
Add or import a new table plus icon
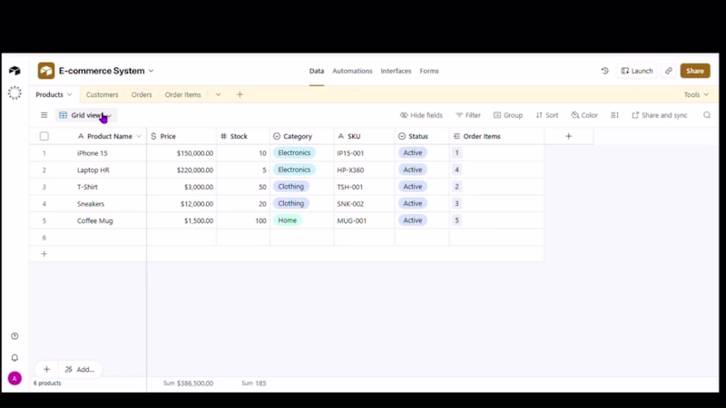click(x=240, y=94)
